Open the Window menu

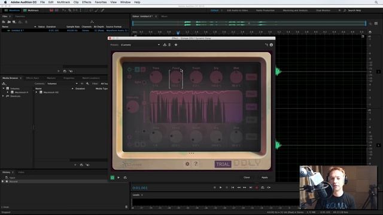click(x=125, y=2)
